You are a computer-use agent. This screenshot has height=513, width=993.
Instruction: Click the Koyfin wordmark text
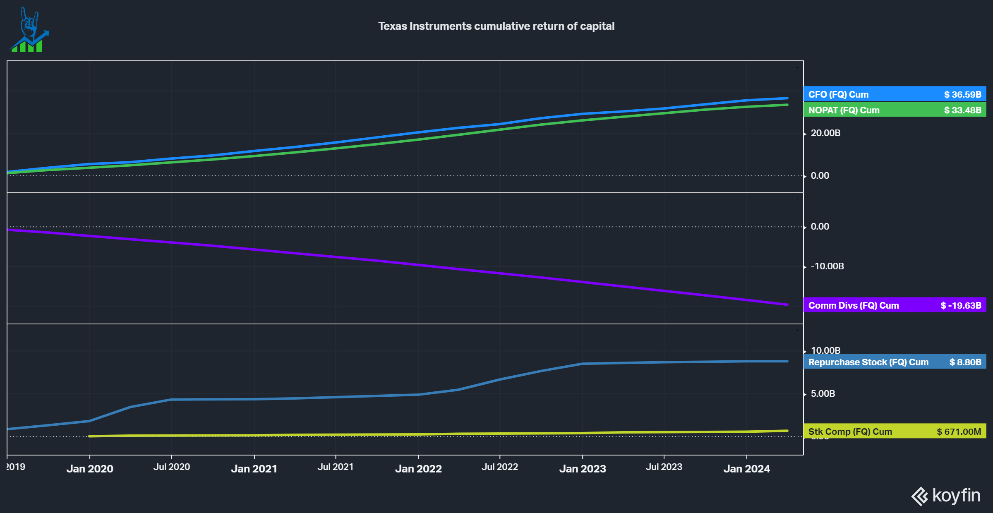[956, 495]
